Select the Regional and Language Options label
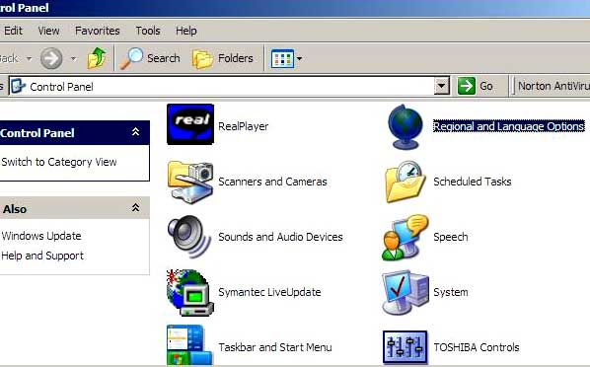The image size is (590, 367). coord(509,126)
